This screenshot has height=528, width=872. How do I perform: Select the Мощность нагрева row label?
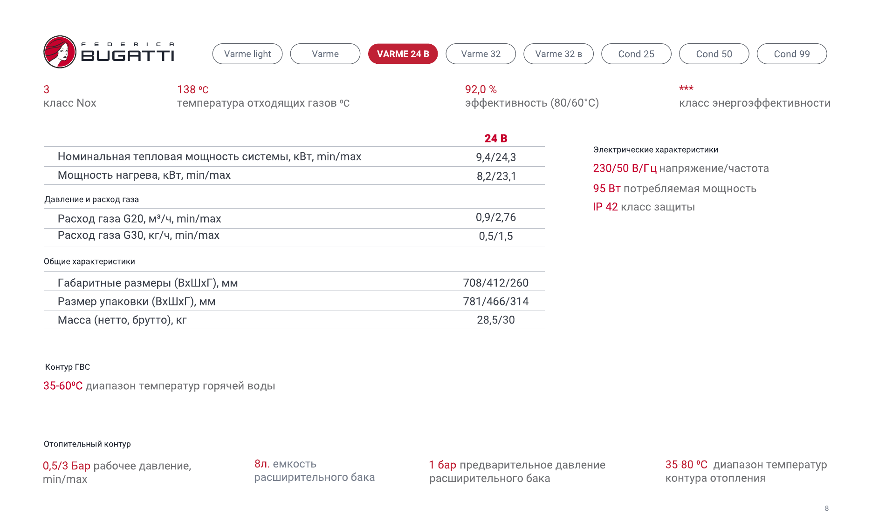[144, 176]
